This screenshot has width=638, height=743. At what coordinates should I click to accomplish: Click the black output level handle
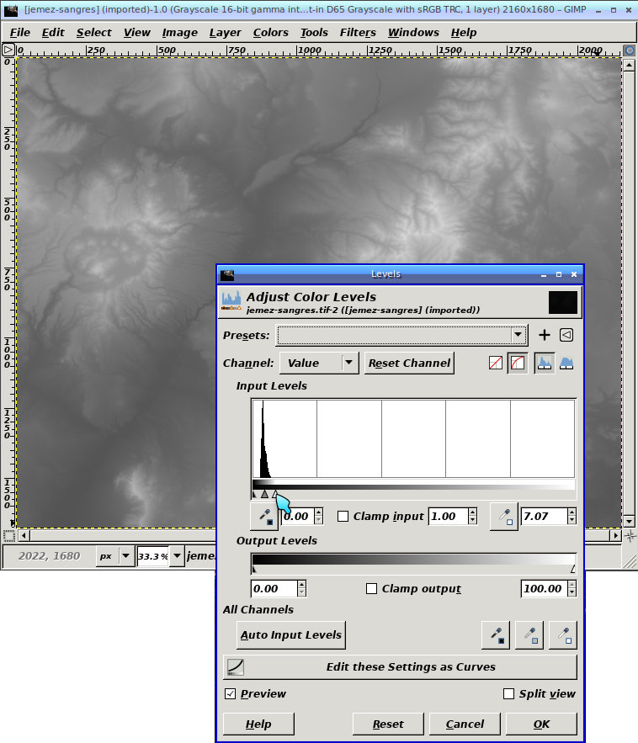point(254,569)
